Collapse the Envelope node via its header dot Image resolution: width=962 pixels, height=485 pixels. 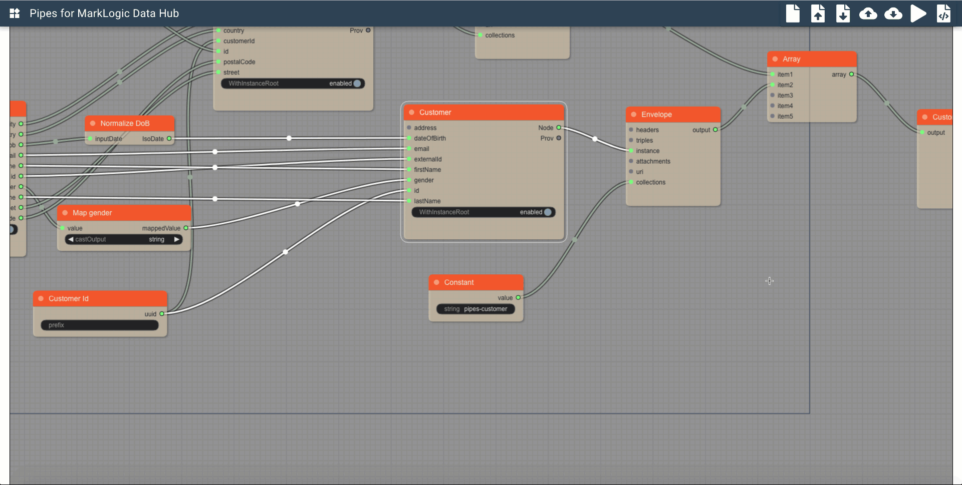pyautogui.click(x=633, y=115)
